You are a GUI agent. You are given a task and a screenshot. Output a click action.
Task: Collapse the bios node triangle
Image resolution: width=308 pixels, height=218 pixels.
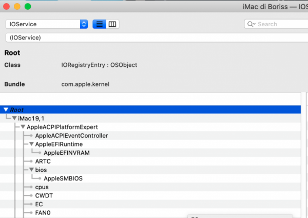31,170
